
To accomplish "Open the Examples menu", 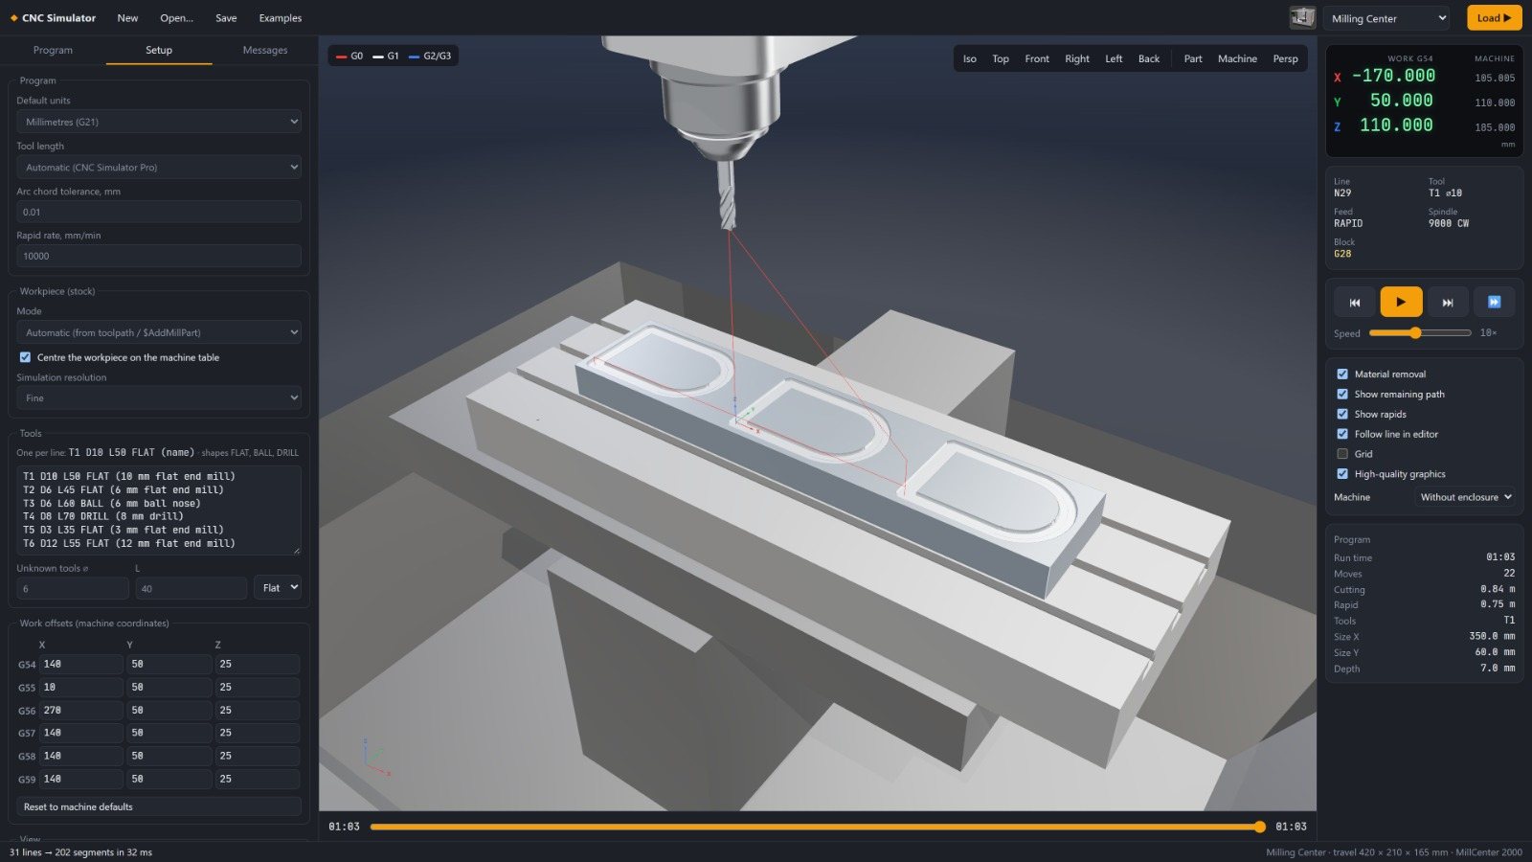I will (280, 18).
